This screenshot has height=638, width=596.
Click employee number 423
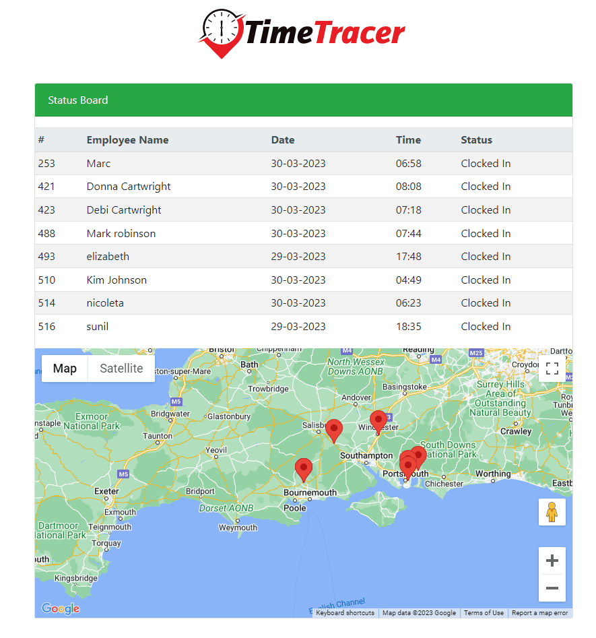[46, 210]
